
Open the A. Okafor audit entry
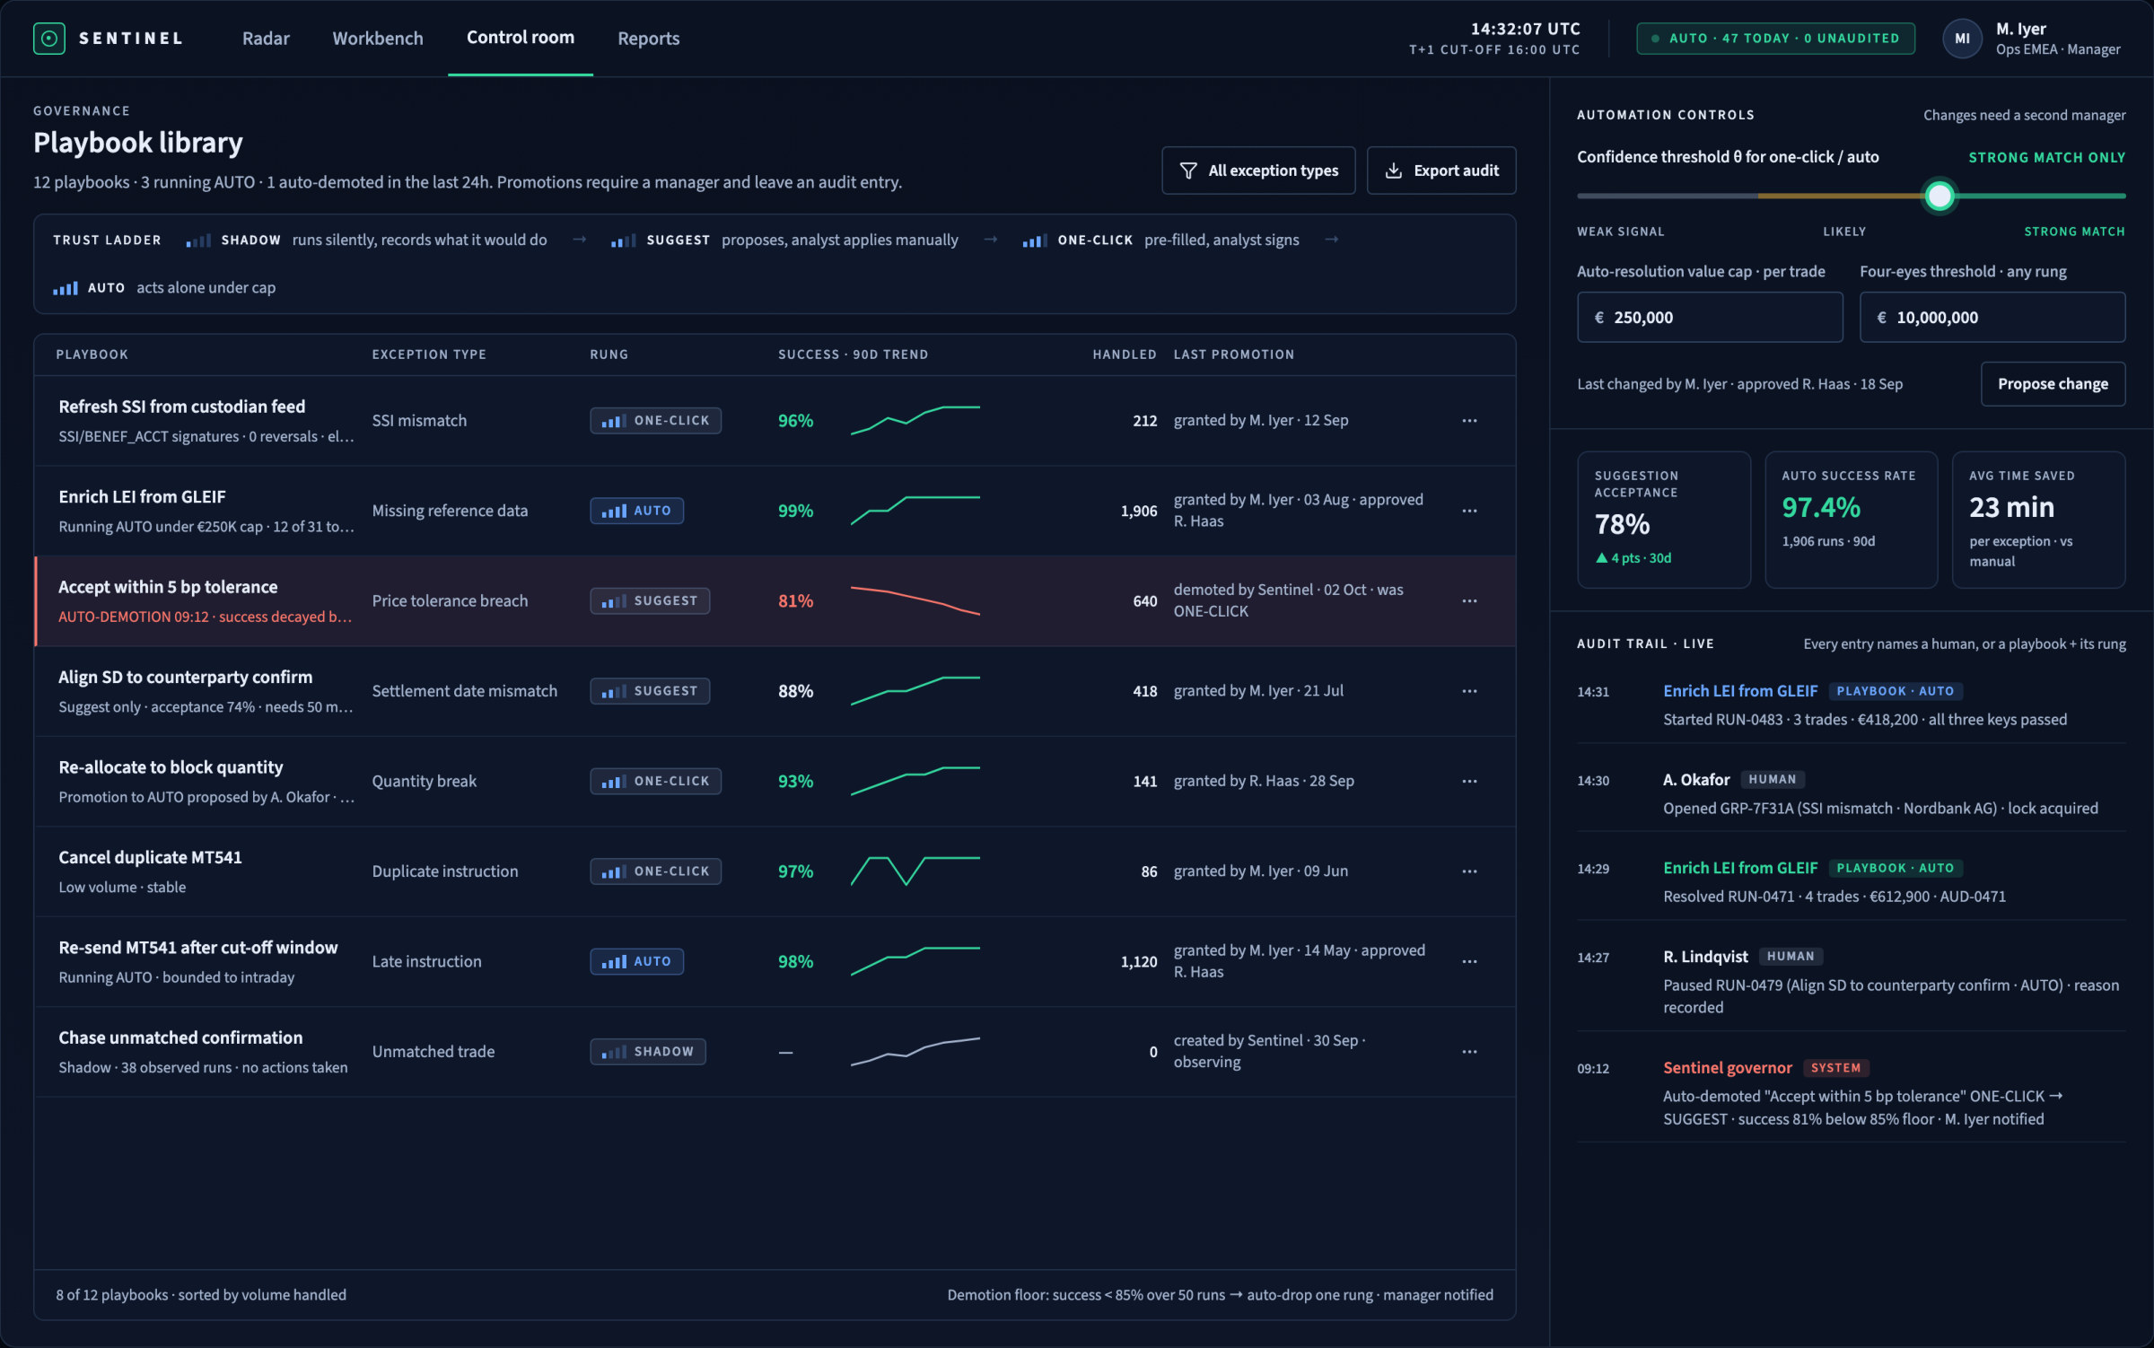point(1851,793)
